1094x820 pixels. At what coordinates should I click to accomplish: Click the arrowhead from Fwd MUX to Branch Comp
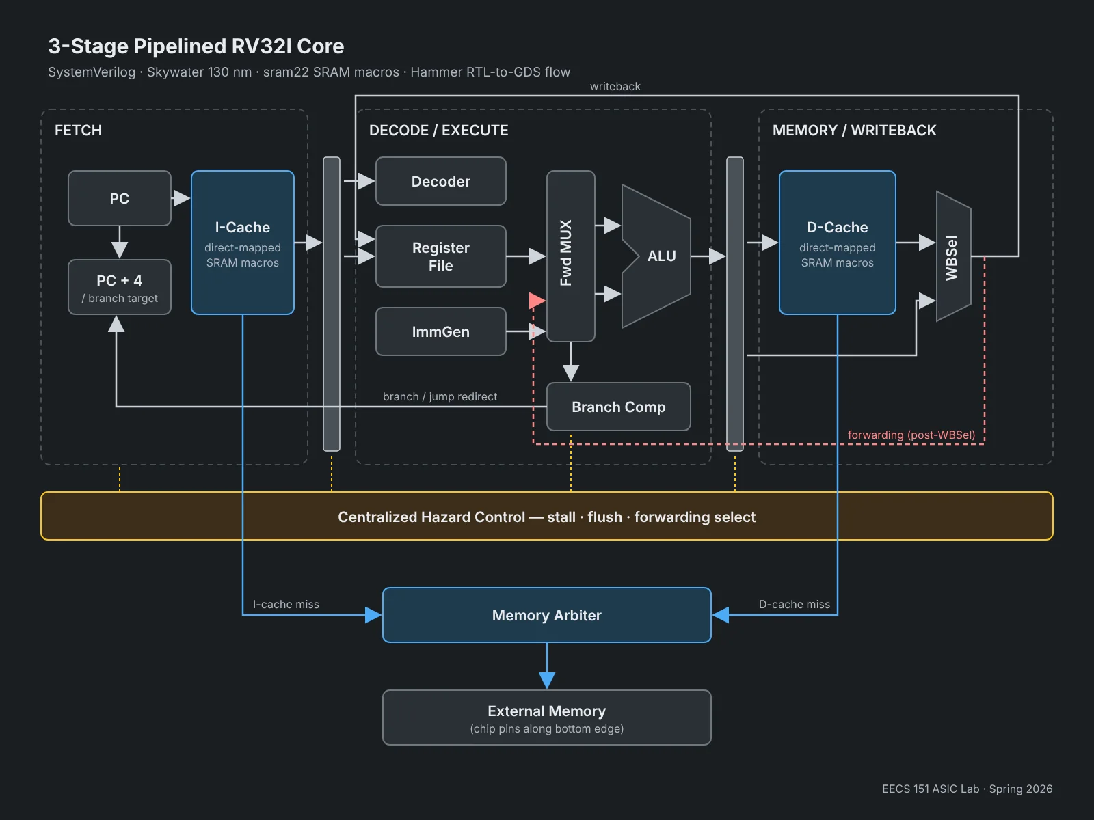(571, 373)
